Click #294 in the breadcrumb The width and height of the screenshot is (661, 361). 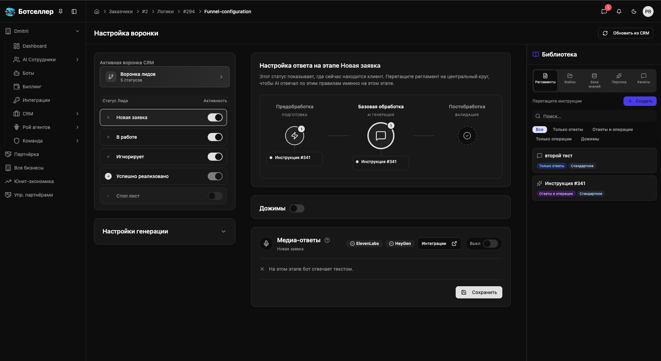[x=189, y=12]
